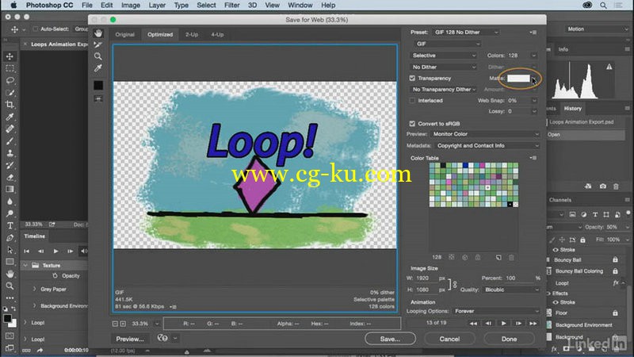
Task: Switch to the Info panel tab
Action: click(563, 49)
